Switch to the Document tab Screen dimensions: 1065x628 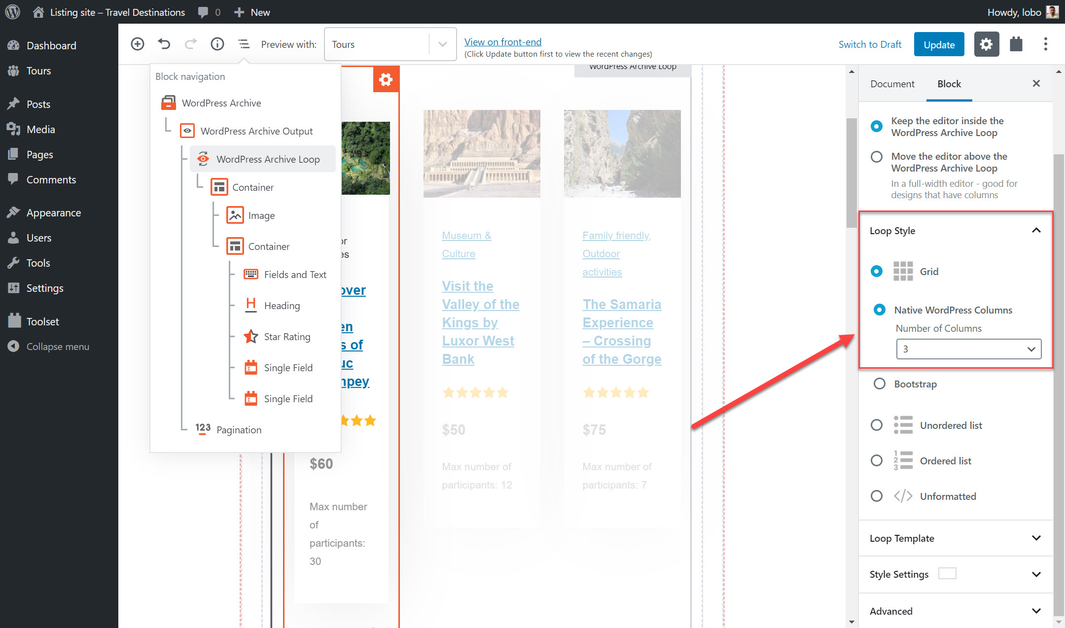[x=892, y=84]
